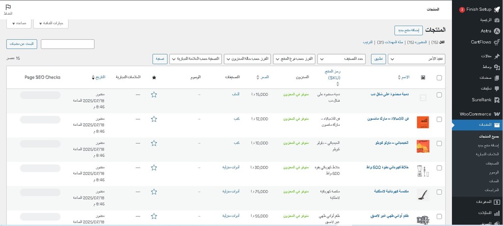503x226 pixels.
Task: Check the select-all products checkbox
Action: (x=439, y=77)
